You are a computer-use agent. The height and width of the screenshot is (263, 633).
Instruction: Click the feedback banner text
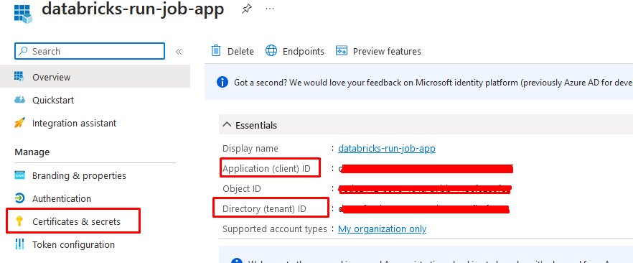[433, 83]
